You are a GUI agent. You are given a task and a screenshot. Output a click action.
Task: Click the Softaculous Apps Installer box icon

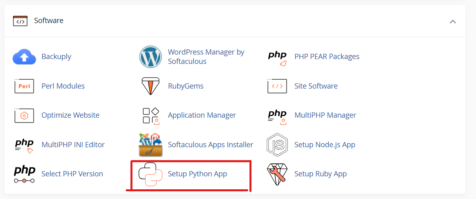pyautogui.click(x=151, y=145)
